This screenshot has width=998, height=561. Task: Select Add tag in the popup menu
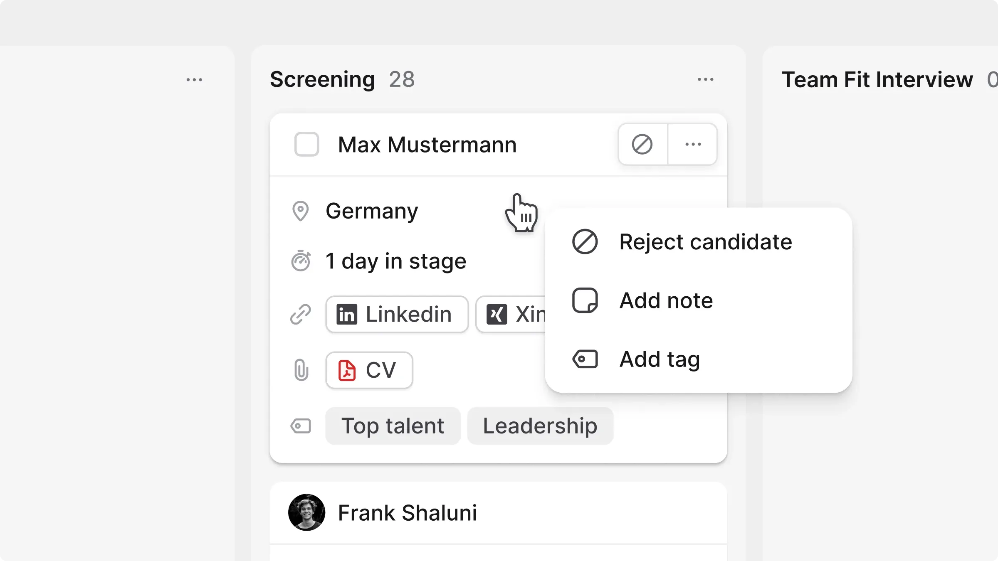click(x=699, y=359)
